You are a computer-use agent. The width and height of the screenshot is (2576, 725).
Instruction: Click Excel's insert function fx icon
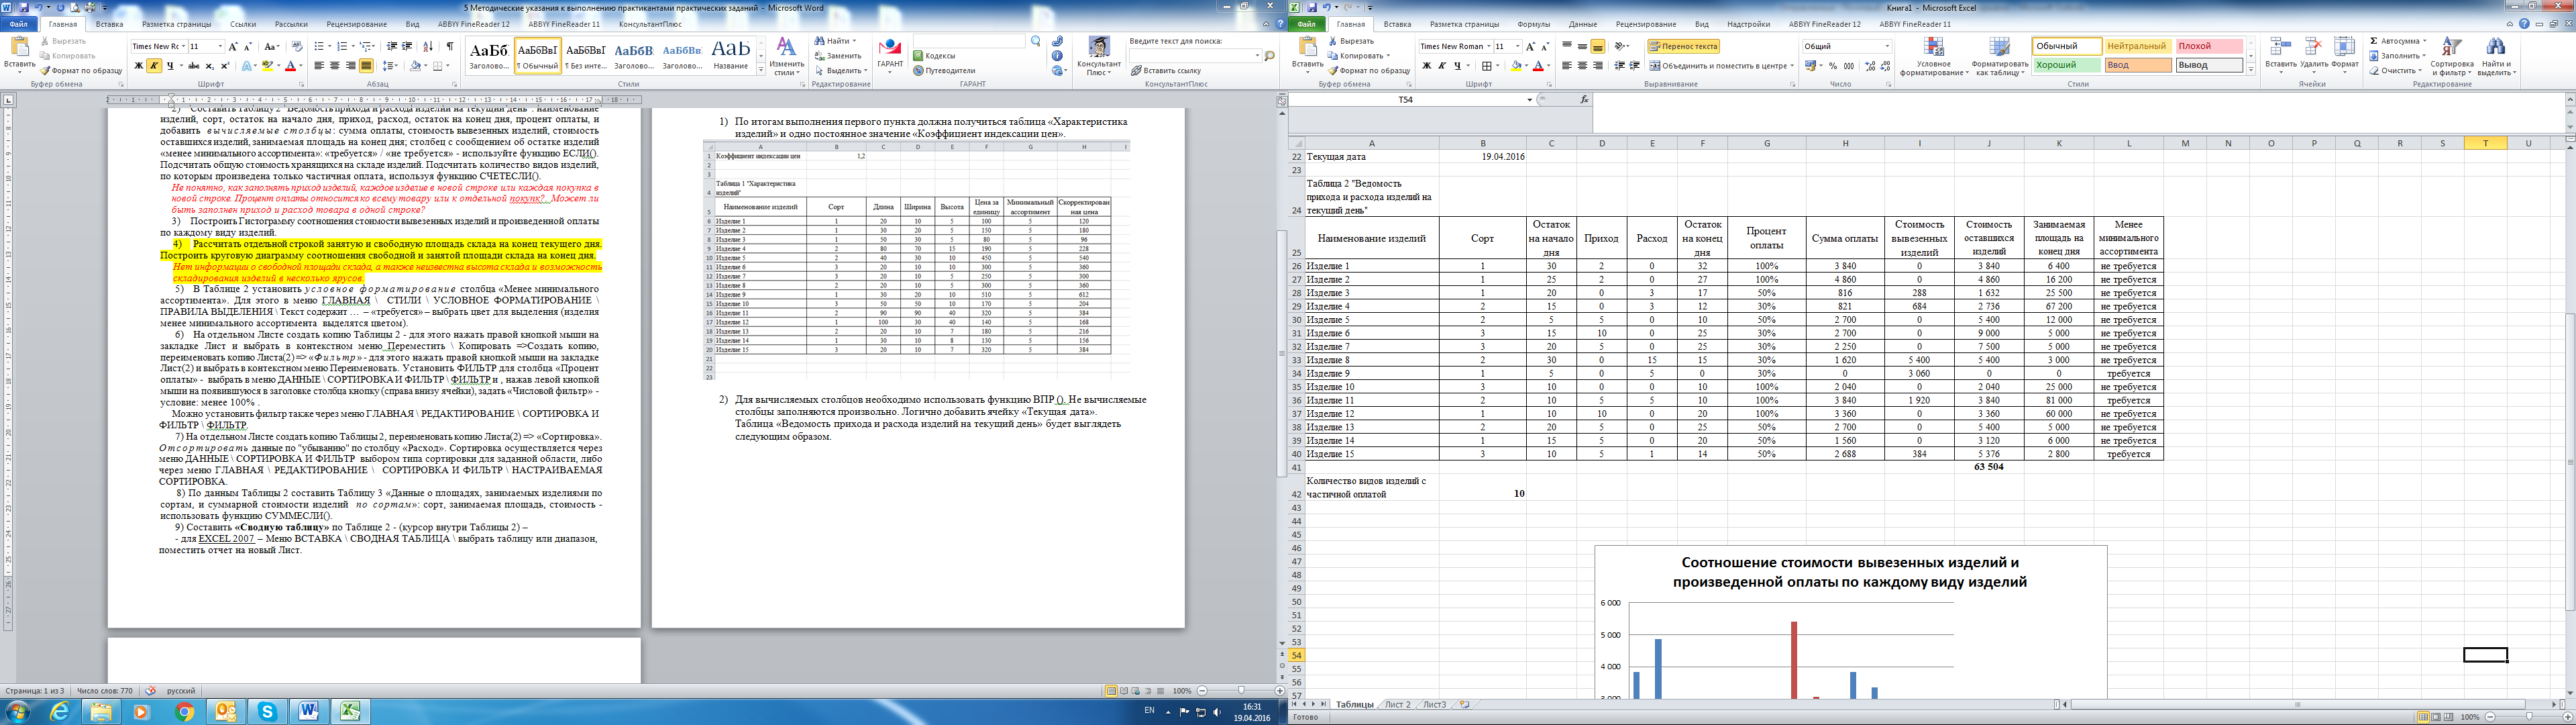[x=1584, y=100]
